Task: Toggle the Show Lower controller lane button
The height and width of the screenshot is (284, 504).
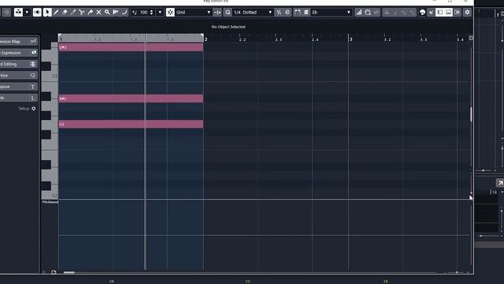Action: coord(448,13)
